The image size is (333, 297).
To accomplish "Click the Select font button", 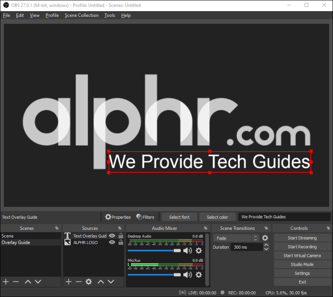I will point(179,217).
